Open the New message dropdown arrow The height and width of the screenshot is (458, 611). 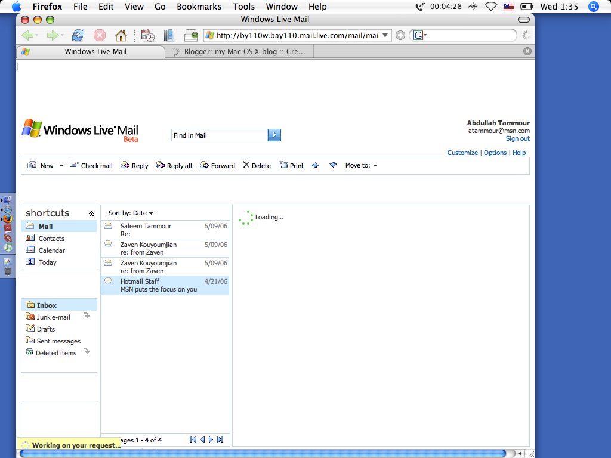(61, 166)
